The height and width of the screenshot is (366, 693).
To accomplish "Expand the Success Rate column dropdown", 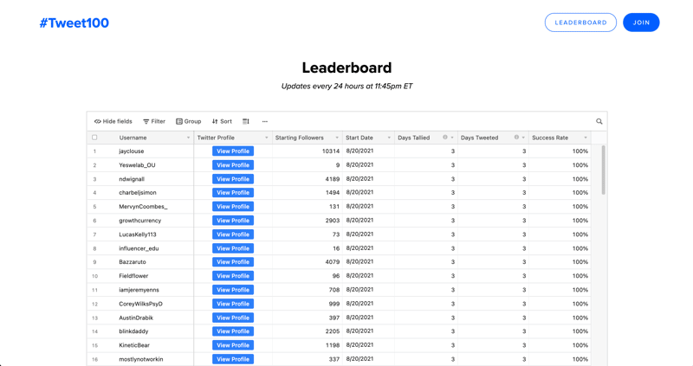I will 586,138.
